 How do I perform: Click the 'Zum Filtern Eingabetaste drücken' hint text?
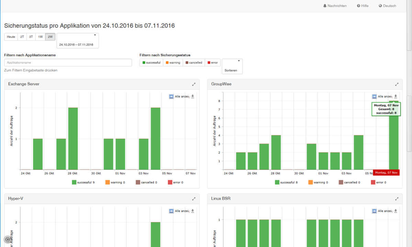(31, 70)
